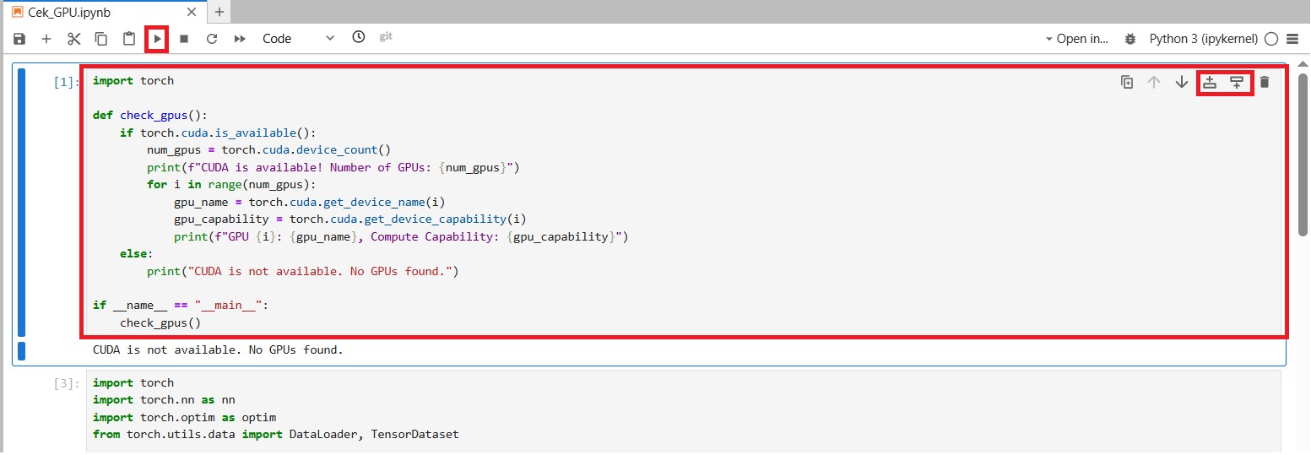The height and width of the screenshot is (455, 1311).
Task: Move the cell up with the up arrow
Action: tap(1154, 82)
